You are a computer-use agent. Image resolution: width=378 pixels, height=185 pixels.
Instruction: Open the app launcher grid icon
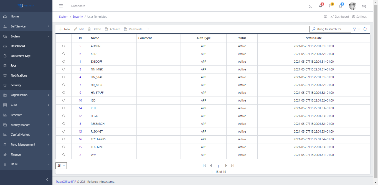click(x=364, y=6)
